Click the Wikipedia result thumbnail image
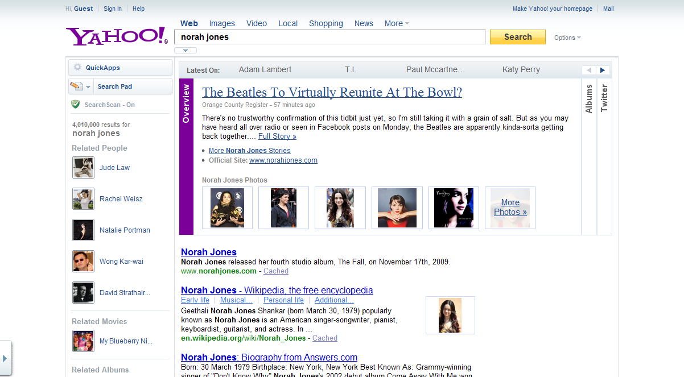 pyautogui.click(x=450, y=316)
